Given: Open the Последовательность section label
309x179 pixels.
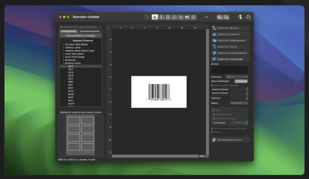Looking at the screenshot, I should click(x=229, y=140).
